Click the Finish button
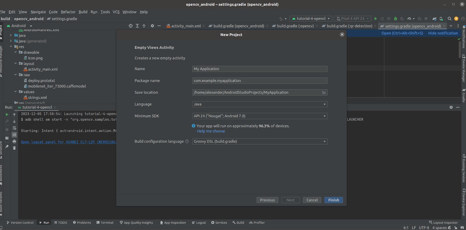The height and width of the screenshot is (230, 466). point(333,200)
